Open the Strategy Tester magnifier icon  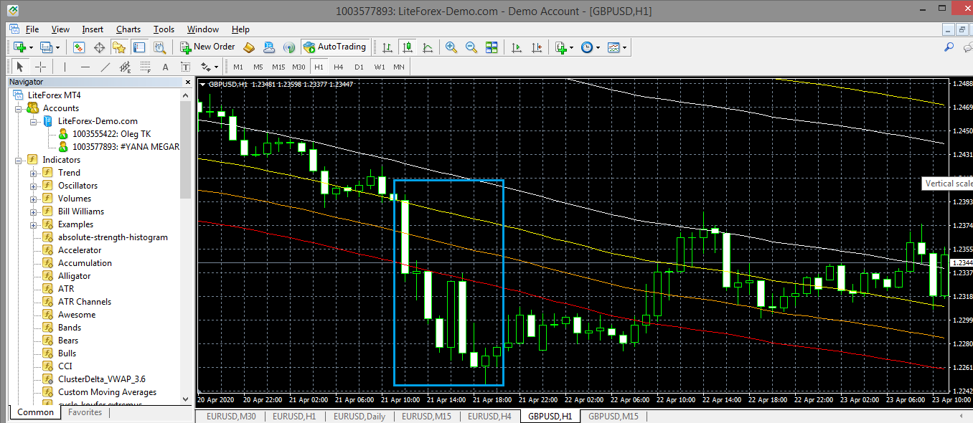[159, 47]
